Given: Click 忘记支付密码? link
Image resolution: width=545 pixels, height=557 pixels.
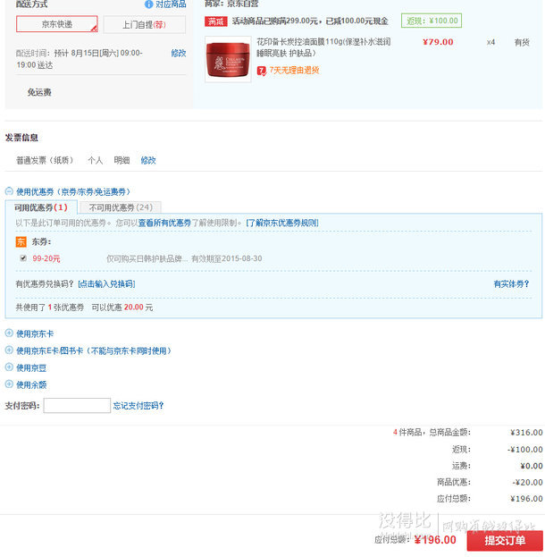Looking at the screenshot, I should (x=138, y=406).
